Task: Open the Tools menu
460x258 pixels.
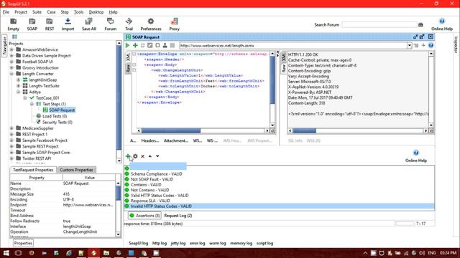Action: coord(78,12)
